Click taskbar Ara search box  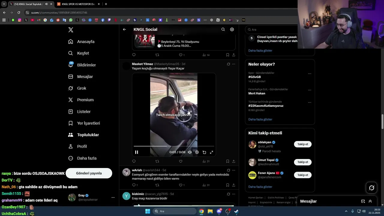(x=175, y=211)
